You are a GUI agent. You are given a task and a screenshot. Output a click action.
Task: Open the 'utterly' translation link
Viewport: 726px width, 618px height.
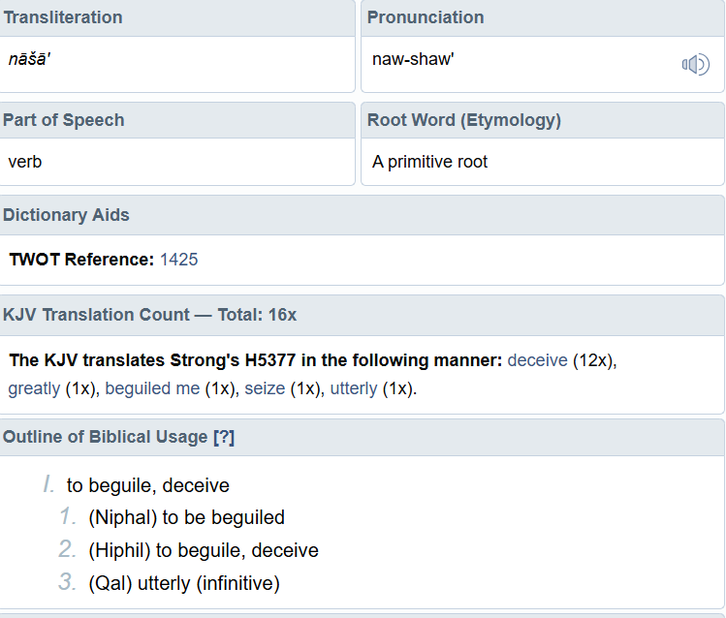point(354,388)
